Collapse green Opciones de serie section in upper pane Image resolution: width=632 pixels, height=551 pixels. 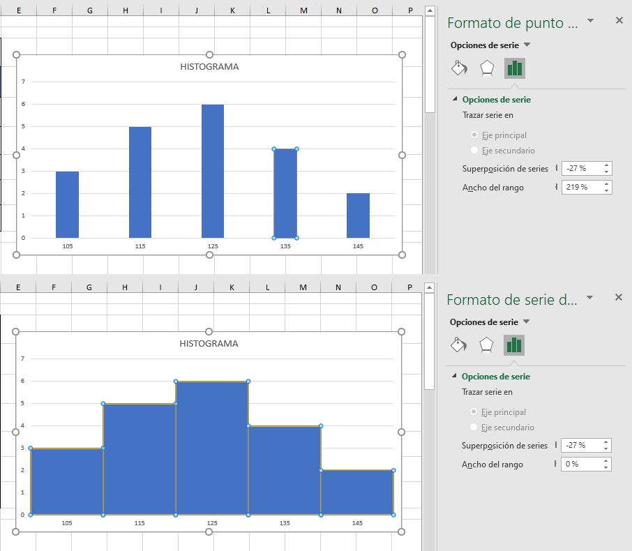(x=455, y=99)
